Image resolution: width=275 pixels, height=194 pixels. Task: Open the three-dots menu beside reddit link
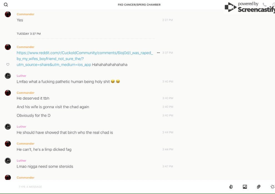158,53
